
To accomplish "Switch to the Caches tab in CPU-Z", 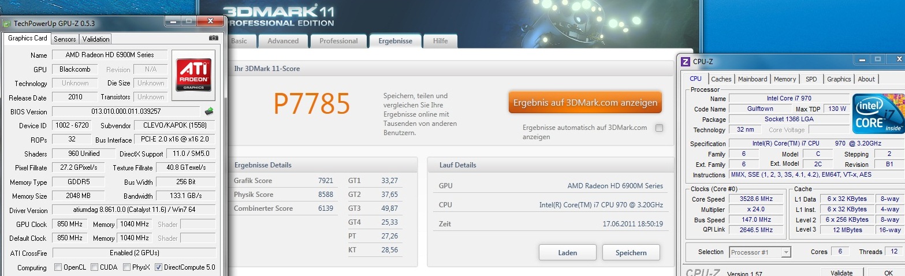I will (x=721, y=79).
